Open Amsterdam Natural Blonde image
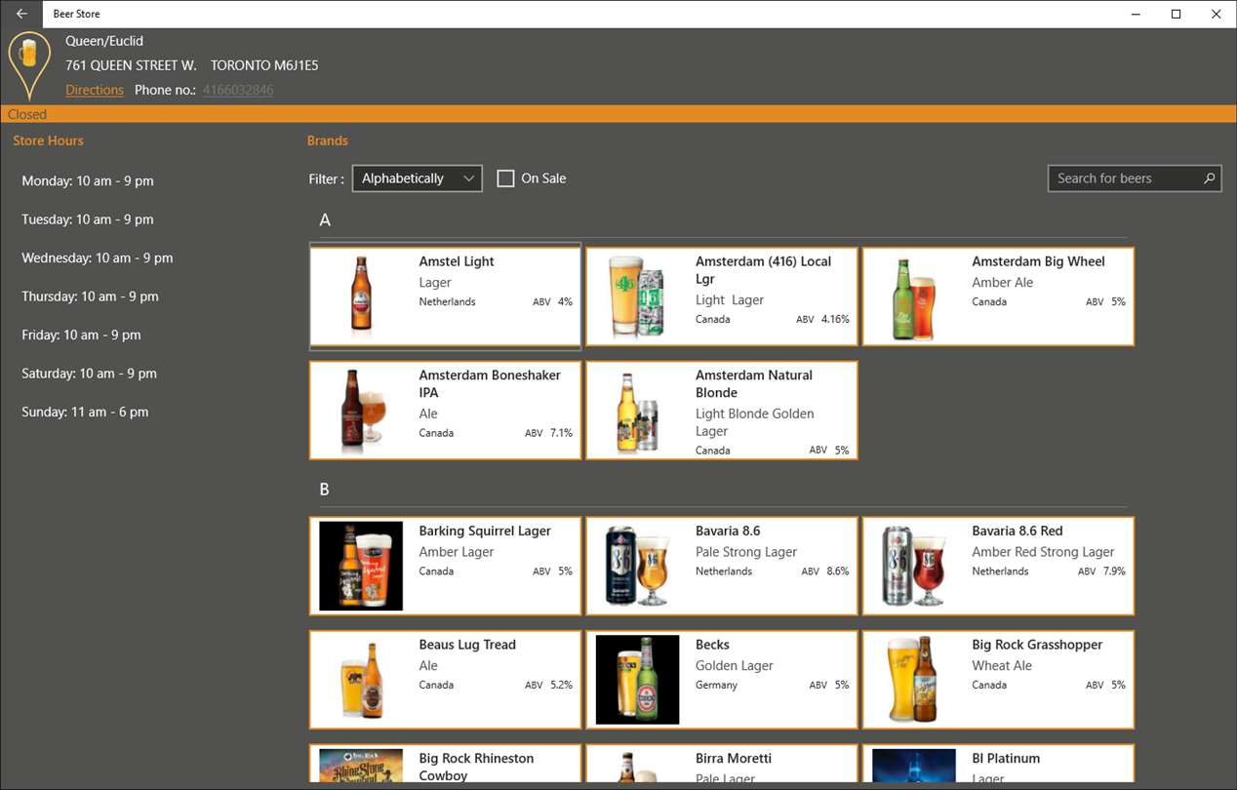The image size is (1237, 790). coord(637,411)
